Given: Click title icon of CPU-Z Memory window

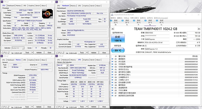Looking at the screenshot, I should [x=2, y=56].
